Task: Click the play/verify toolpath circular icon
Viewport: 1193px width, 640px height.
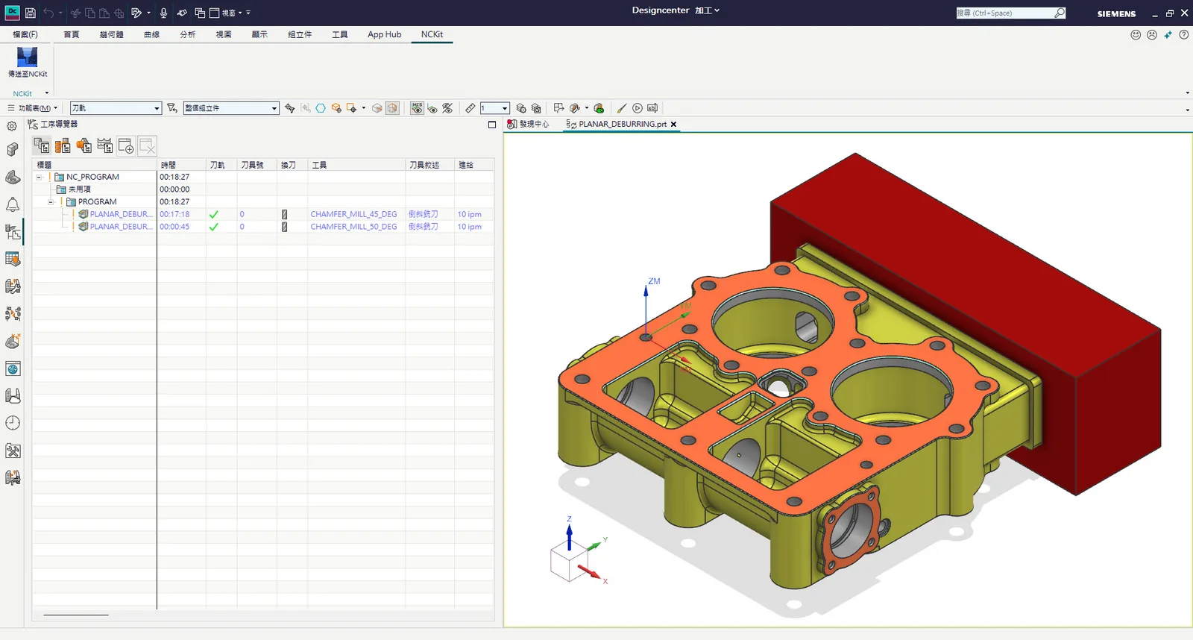Action: pyautogui.click(x=638, y=108)
